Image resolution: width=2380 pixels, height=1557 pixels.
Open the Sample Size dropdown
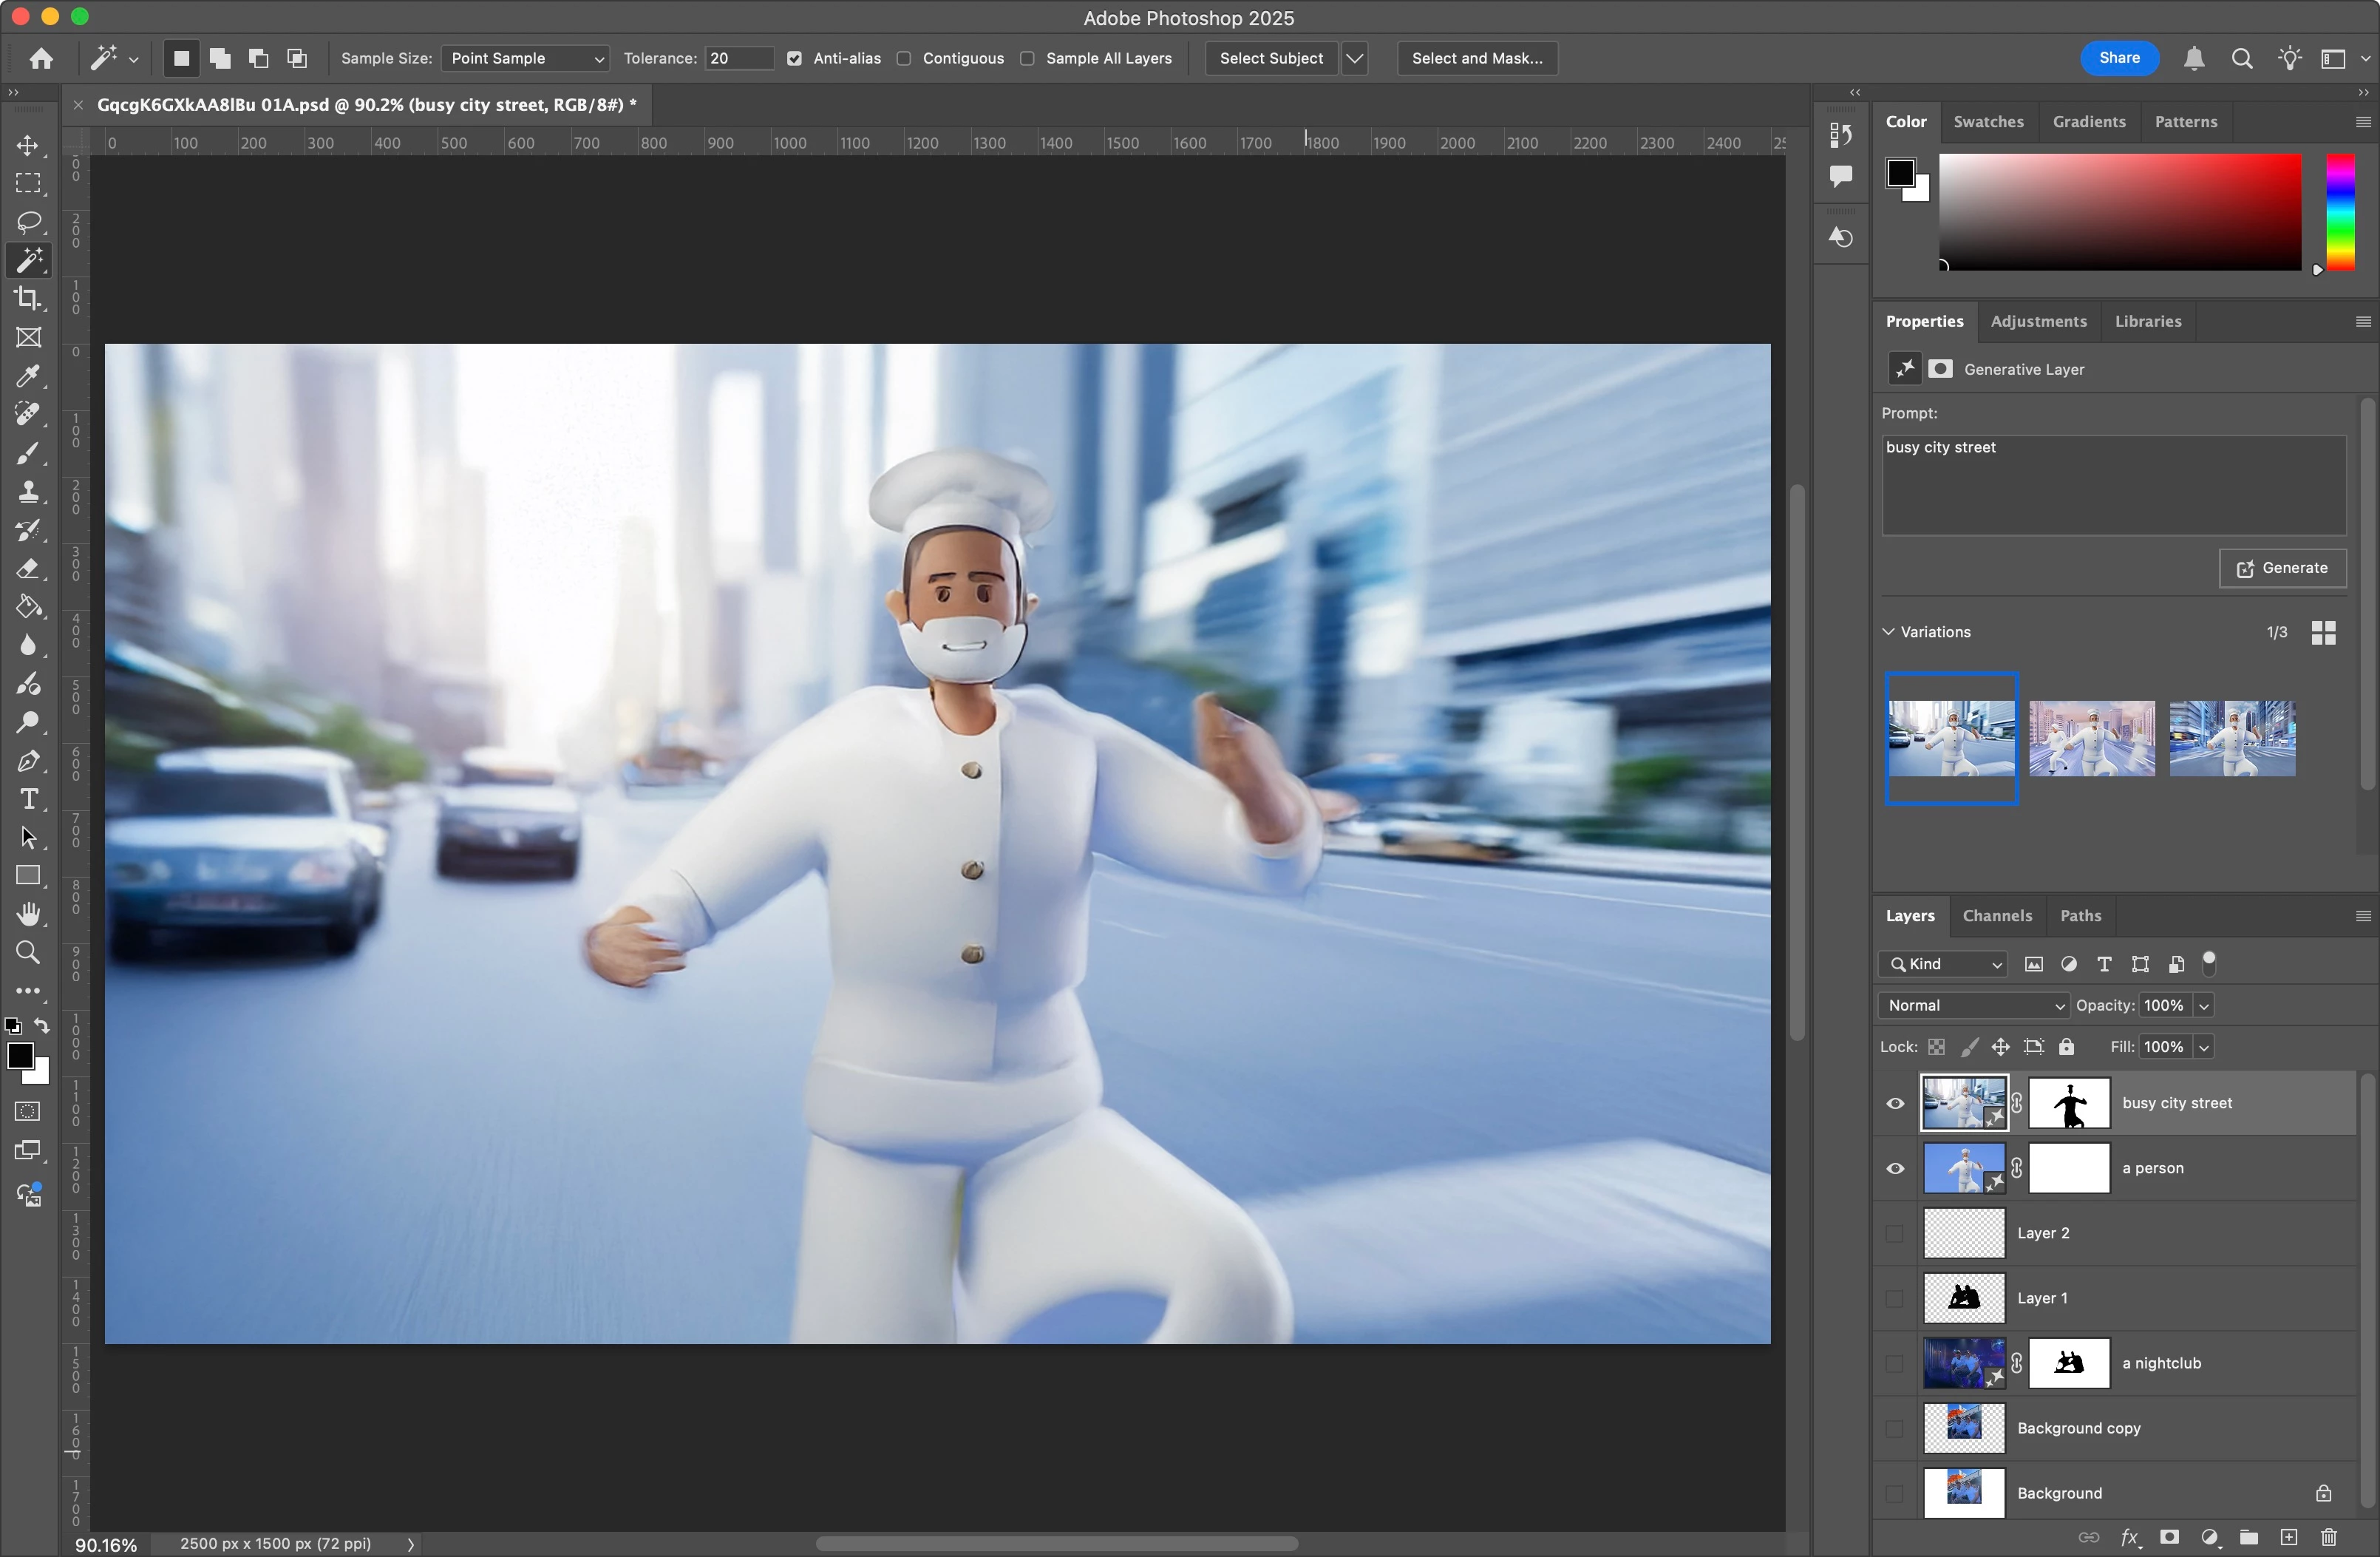coord(526,58)
